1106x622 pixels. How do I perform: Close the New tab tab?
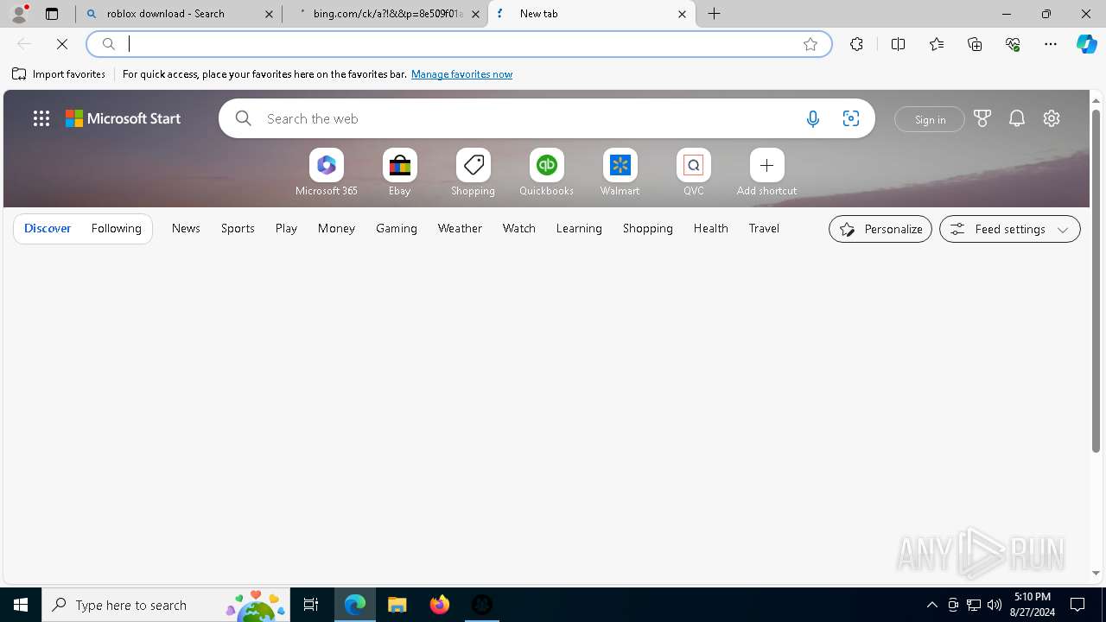pos(682,14)
